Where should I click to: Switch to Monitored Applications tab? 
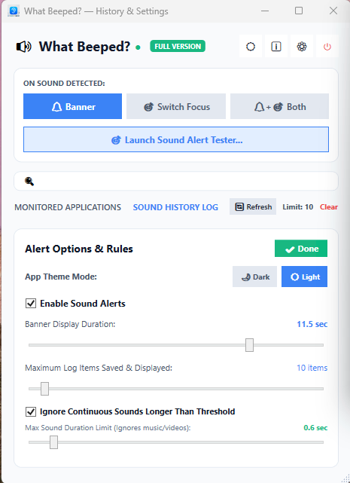pyautogui.click(x=68, y=207)
